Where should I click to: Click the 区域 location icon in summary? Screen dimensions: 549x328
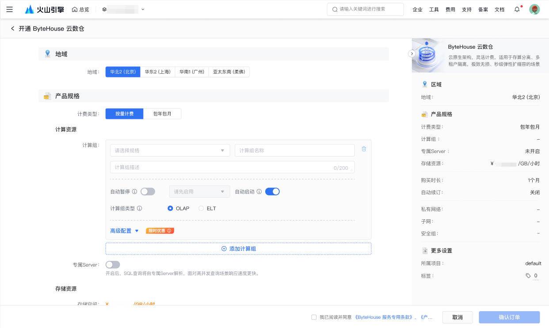coord(425,84)
